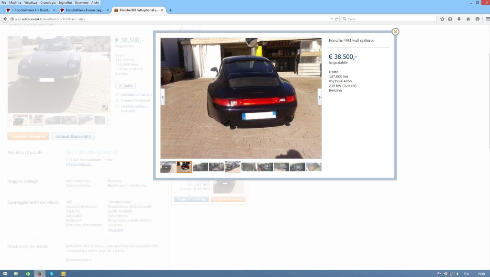
Task: Click 'Contatta offerente' button behind the popup
Action: 28,136
